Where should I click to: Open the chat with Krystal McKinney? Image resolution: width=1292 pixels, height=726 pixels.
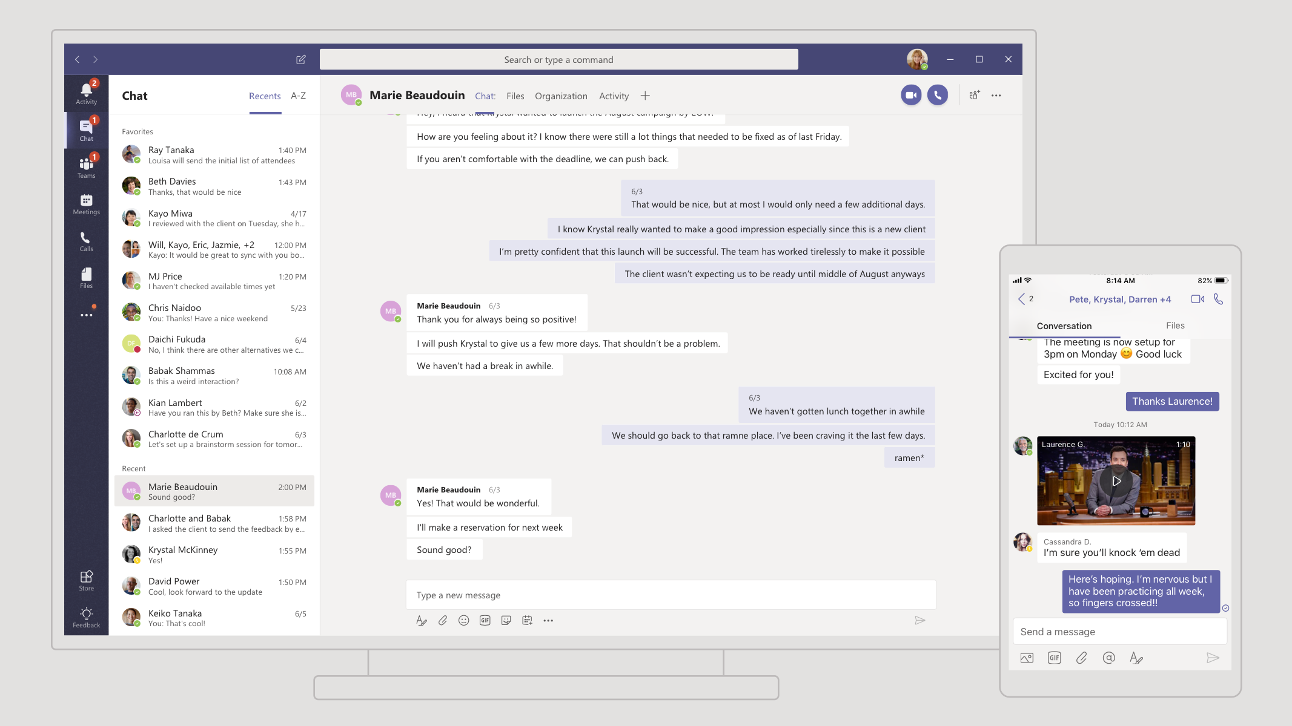(214, 554)
